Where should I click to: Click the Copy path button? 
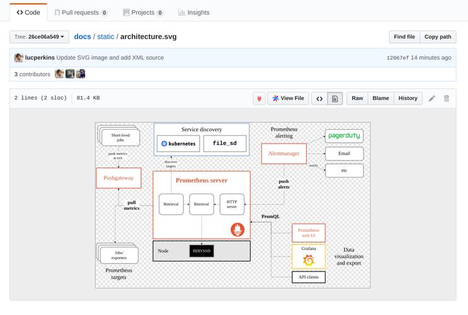[x=438, y=37]
